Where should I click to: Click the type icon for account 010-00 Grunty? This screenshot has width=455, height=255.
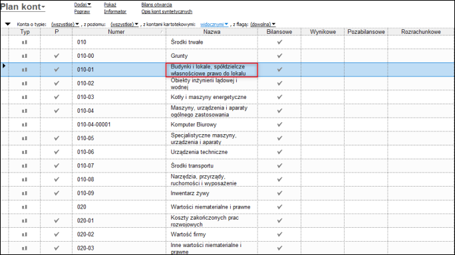(x=25, y=56)
